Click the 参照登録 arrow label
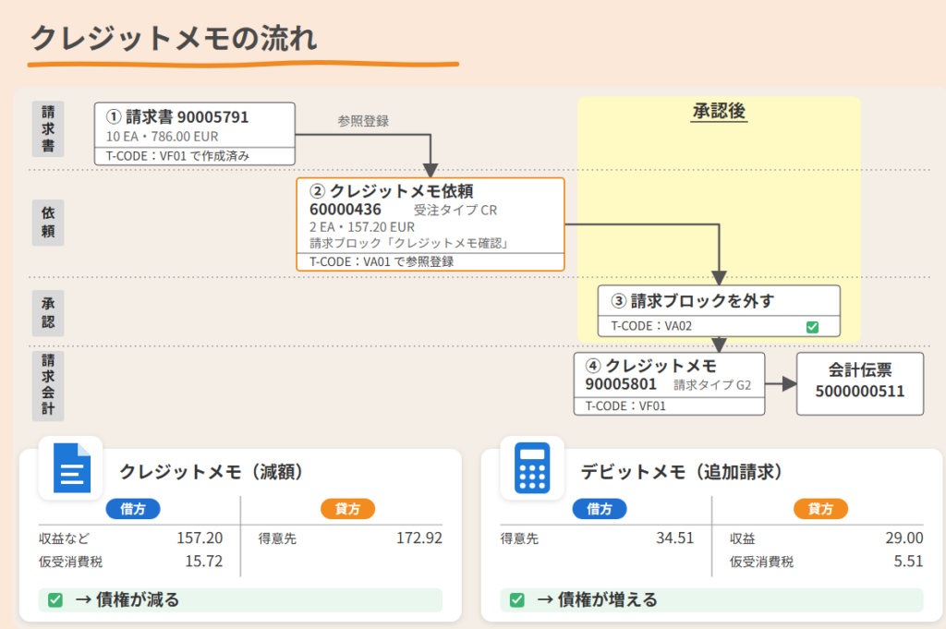Viewport: 946px width, 629px height. [x=363, y=121]
